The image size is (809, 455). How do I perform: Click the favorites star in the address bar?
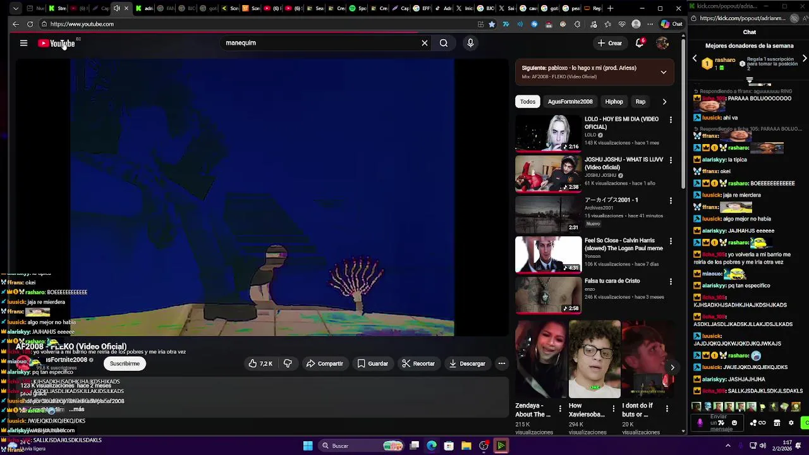tap(492, 24)
